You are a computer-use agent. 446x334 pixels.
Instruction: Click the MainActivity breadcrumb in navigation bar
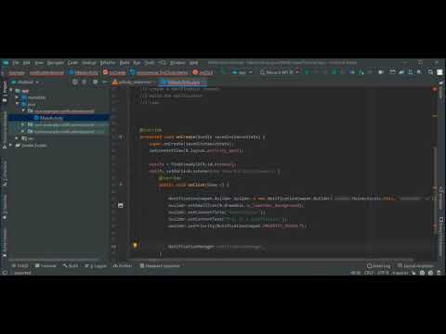tap(84, 72)
